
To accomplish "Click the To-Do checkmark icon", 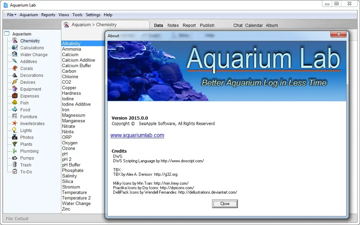I will [x=15, y=171].
